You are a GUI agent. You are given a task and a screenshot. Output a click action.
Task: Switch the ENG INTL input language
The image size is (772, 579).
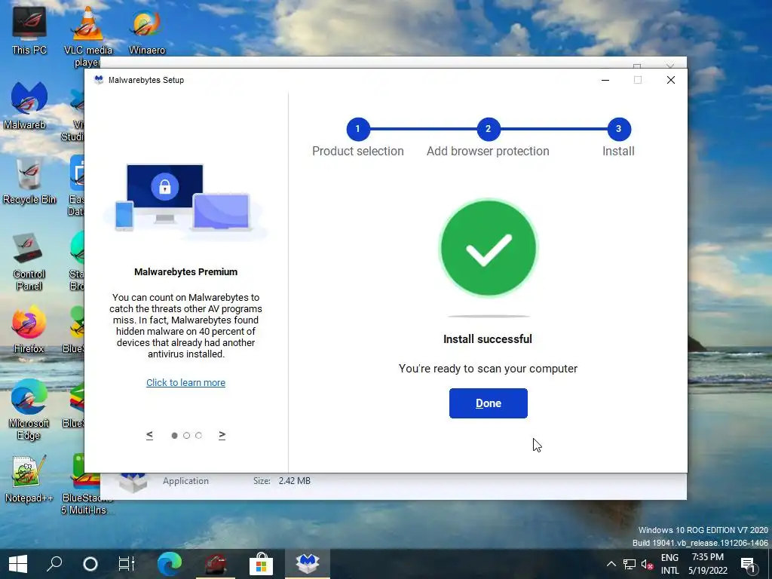click(669, 564)
